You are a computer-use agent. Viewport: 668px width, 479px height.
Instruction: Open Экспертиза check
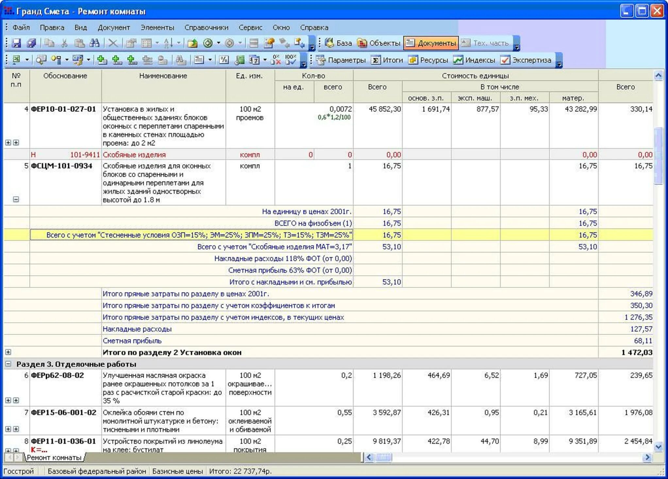[526, 60]
